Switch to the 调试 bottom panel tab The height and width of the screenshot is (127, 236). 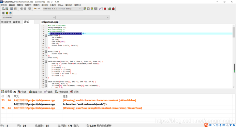(48, 92)
